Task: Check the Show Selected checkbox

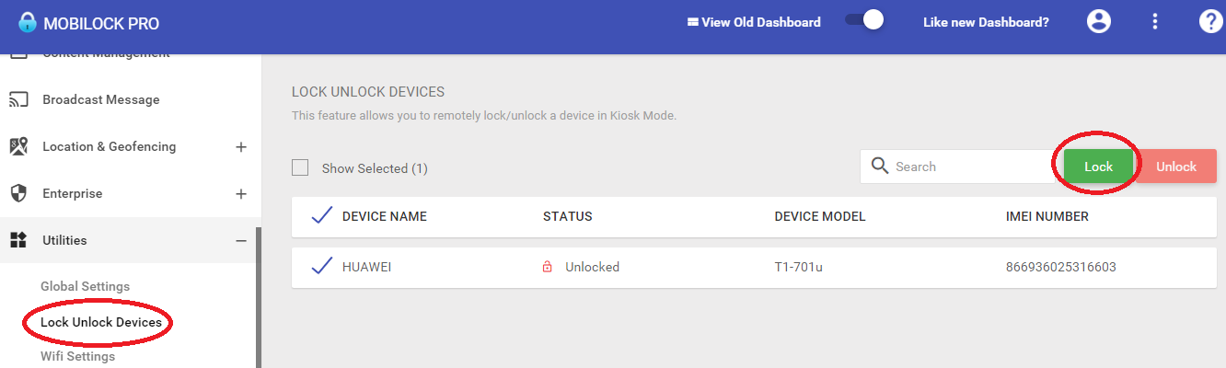Action: 299,167
